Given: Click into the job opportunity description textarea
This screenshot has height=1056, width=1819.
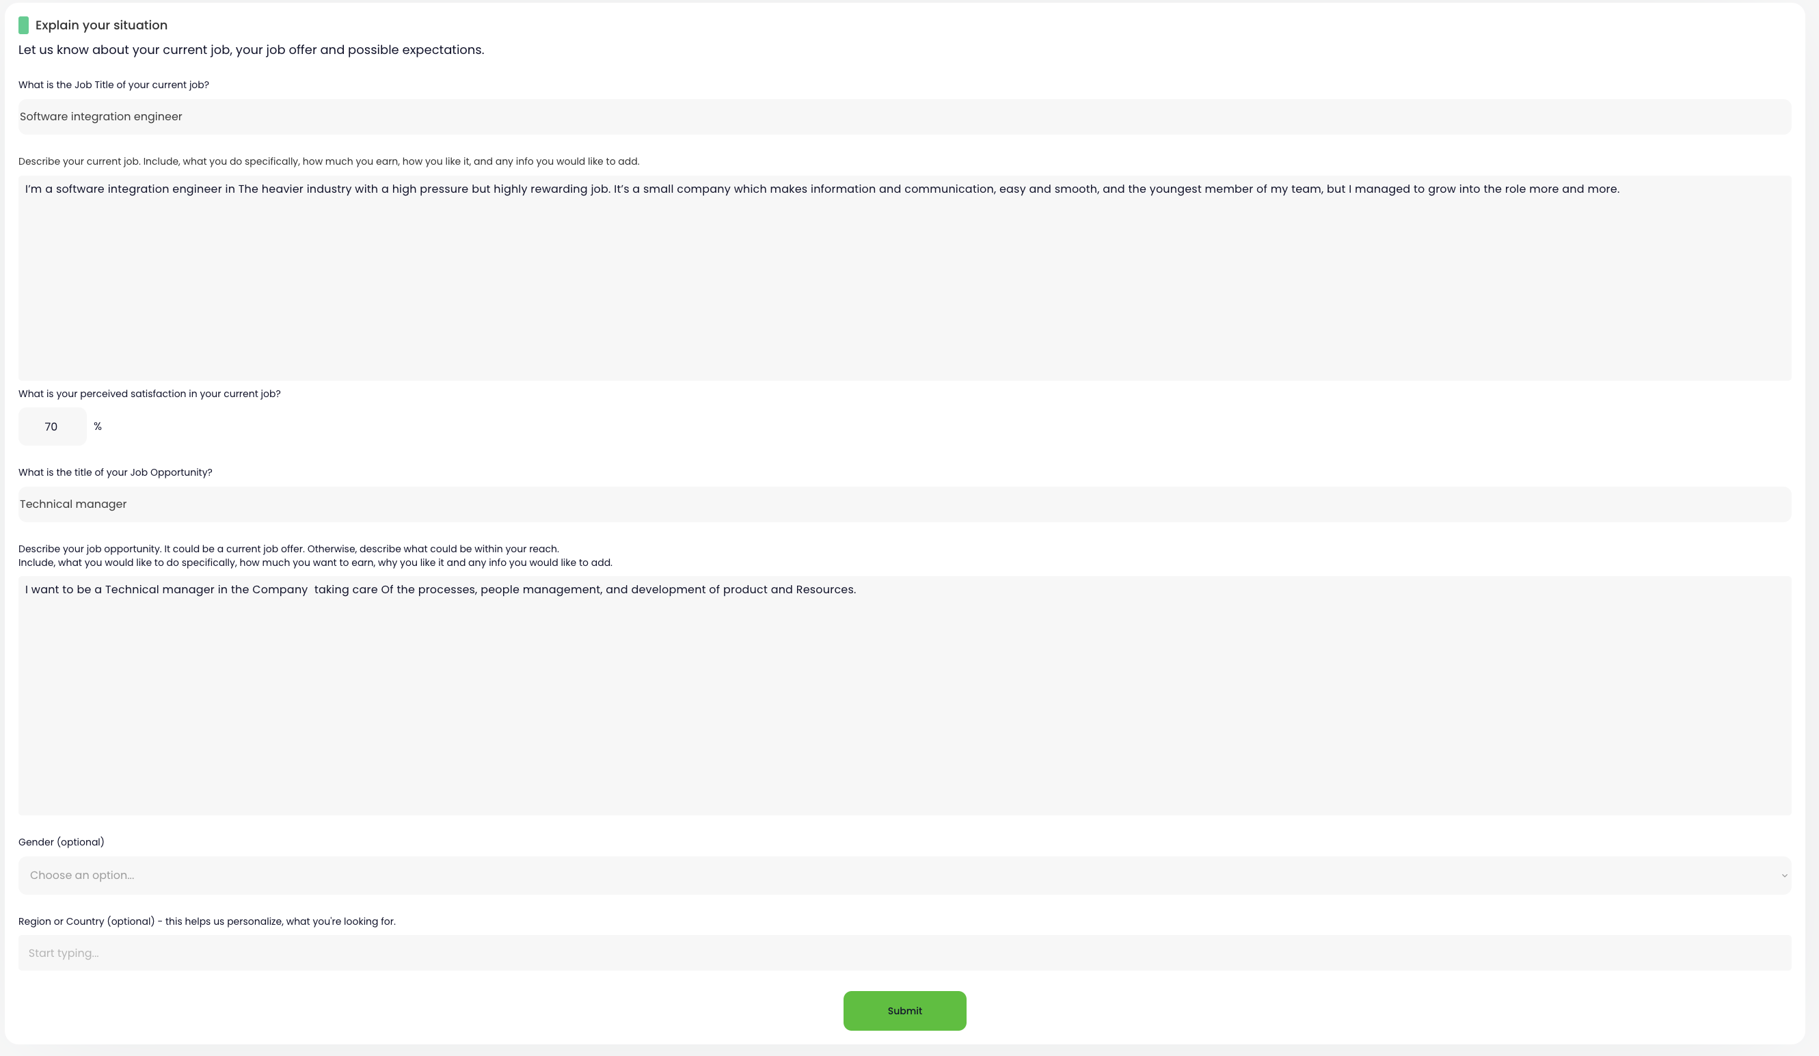Looking at the screenshot, I should click(904, 696).
